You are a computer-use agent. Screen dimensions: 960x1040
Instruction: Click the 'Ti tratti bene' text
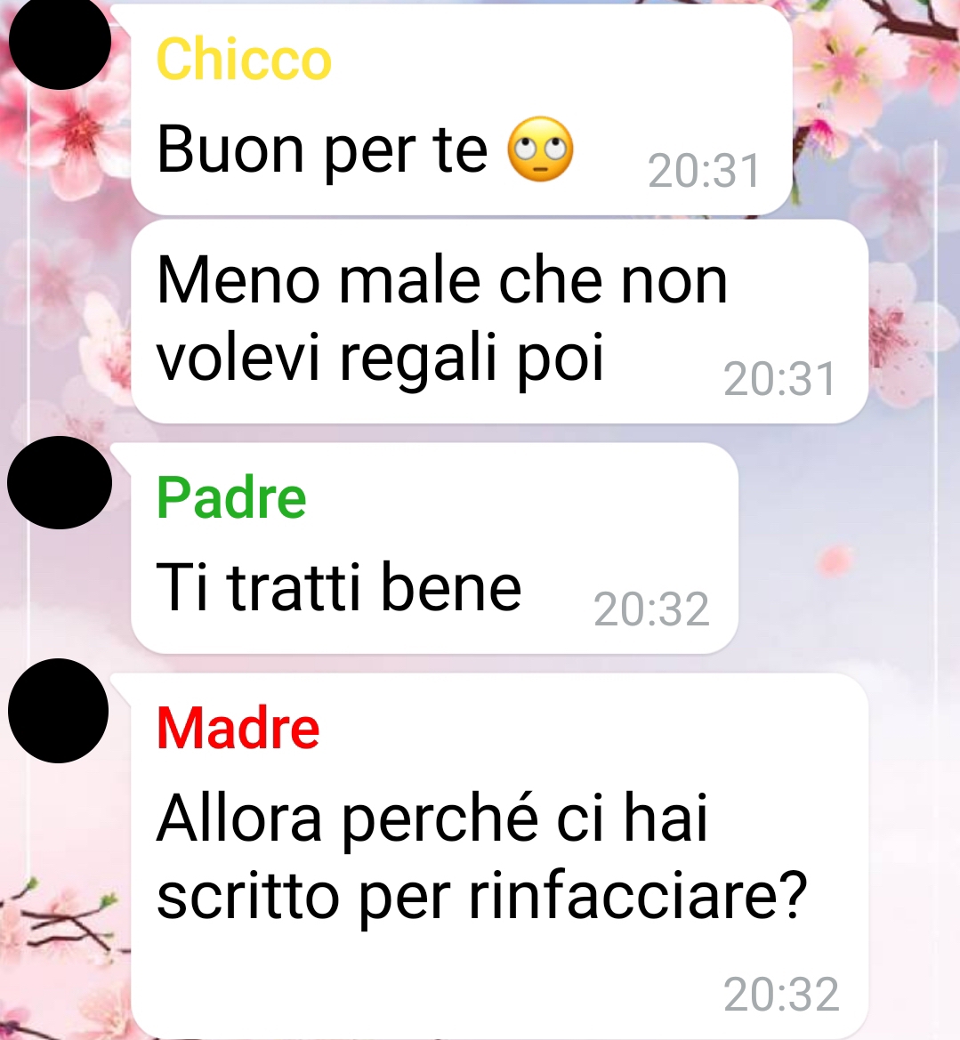point(338,587)
